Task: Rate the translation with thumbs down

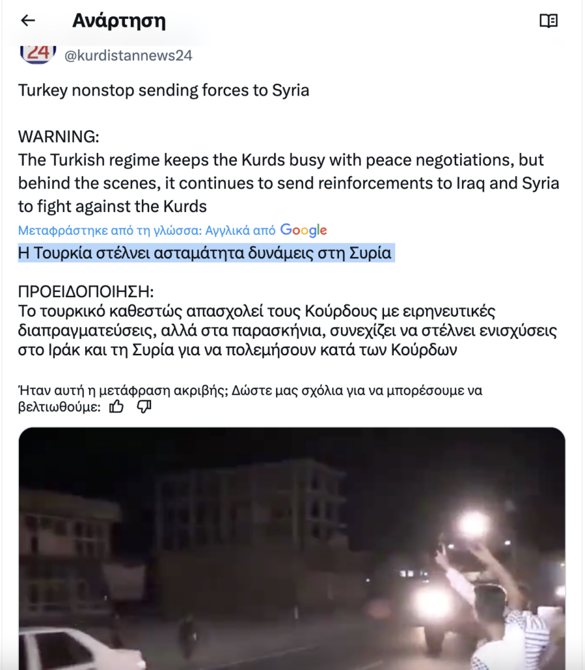Action: coord(144,406)
